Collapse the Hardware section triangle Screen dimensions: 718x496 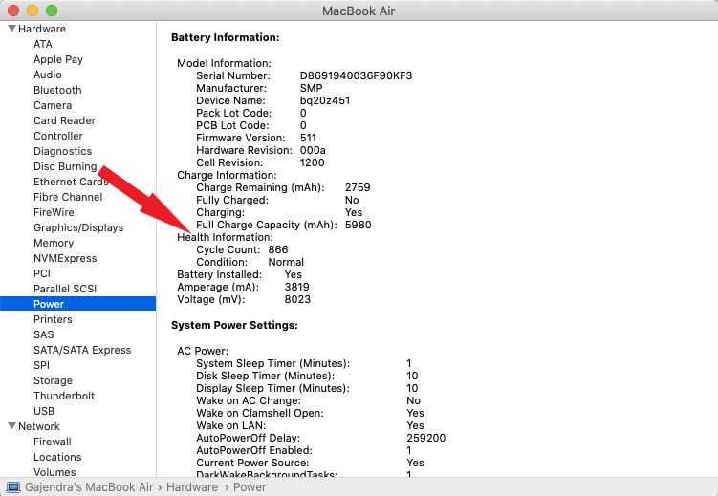point(11,29)
